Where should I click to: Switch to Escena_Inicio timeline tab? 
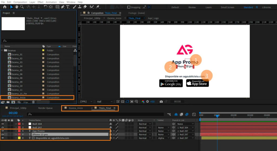click(76, 108)
